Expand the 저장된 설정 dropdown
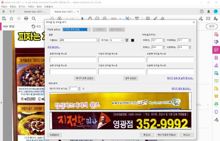 (89, 30)
